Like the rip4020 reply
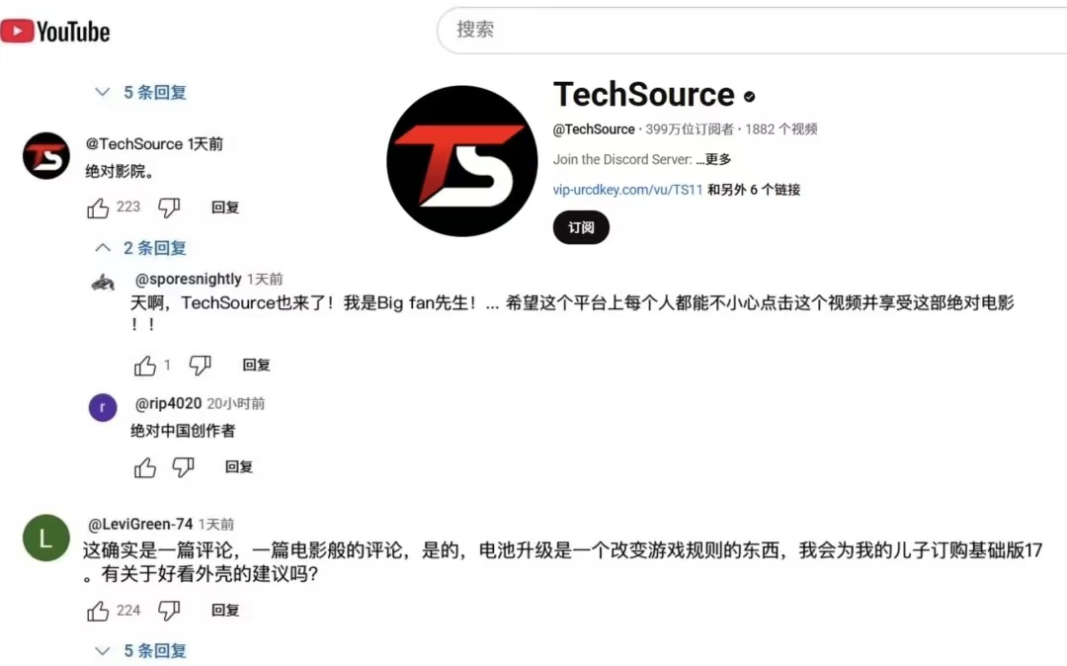The width and height of the screenshot is (1067, 666). [145, 467]
